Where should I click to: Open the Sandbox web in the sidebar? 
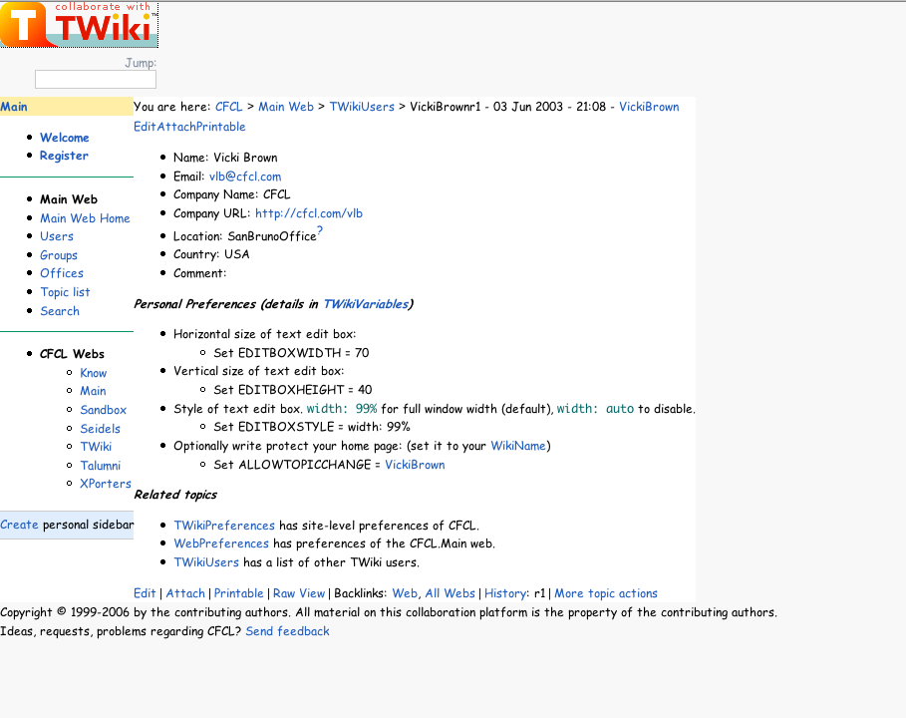(x=103, y=409)
